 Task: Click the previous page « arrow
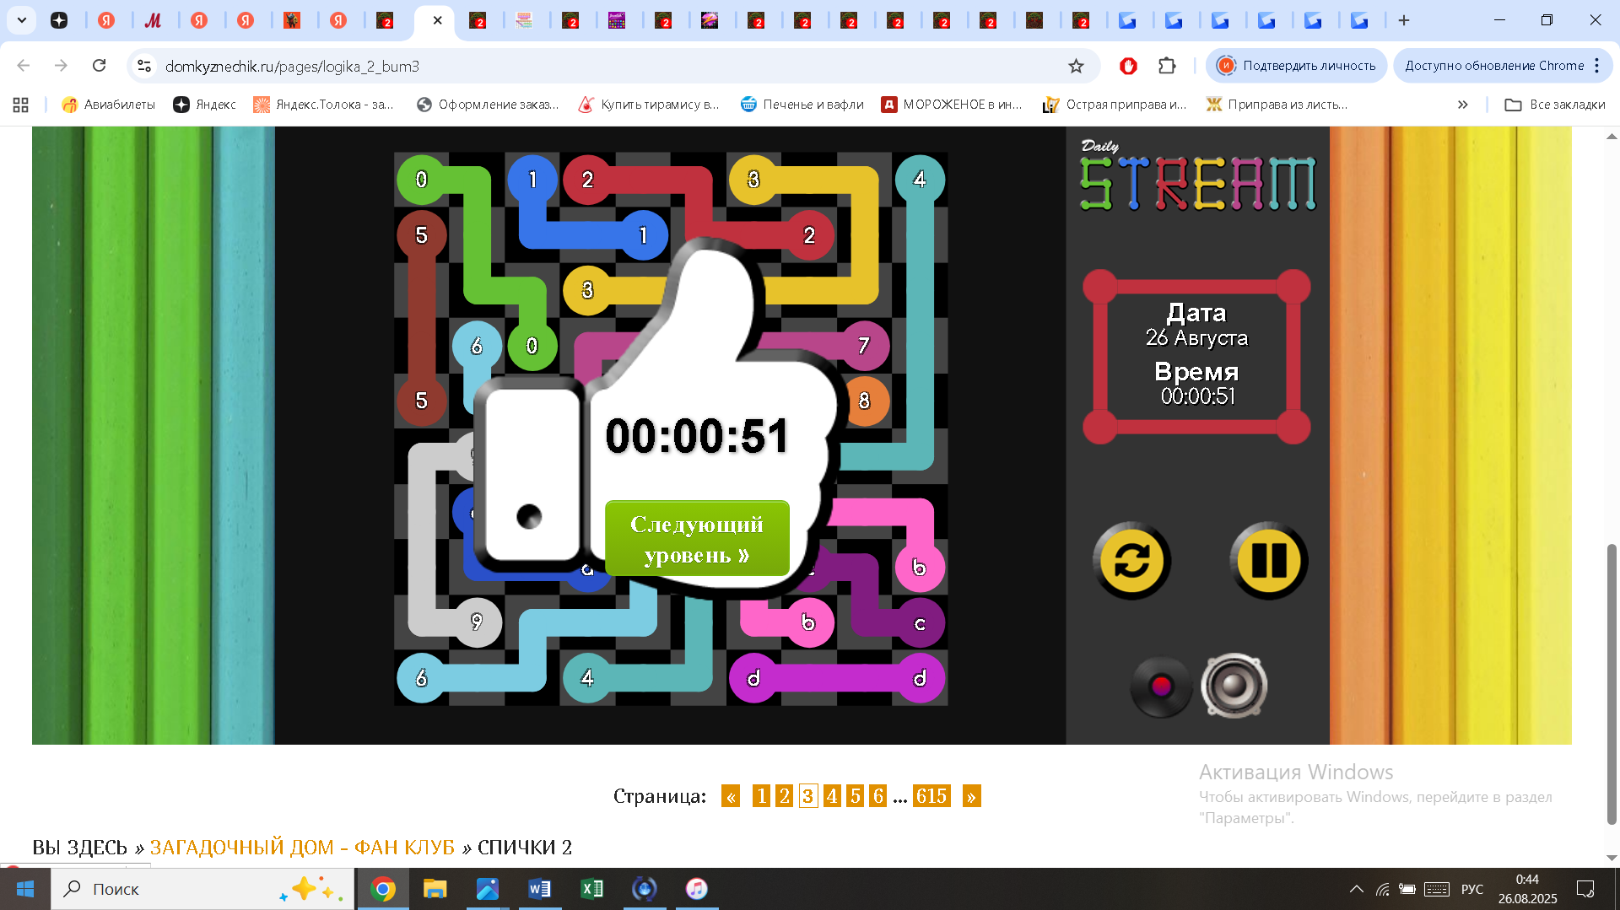coord(731,796)
